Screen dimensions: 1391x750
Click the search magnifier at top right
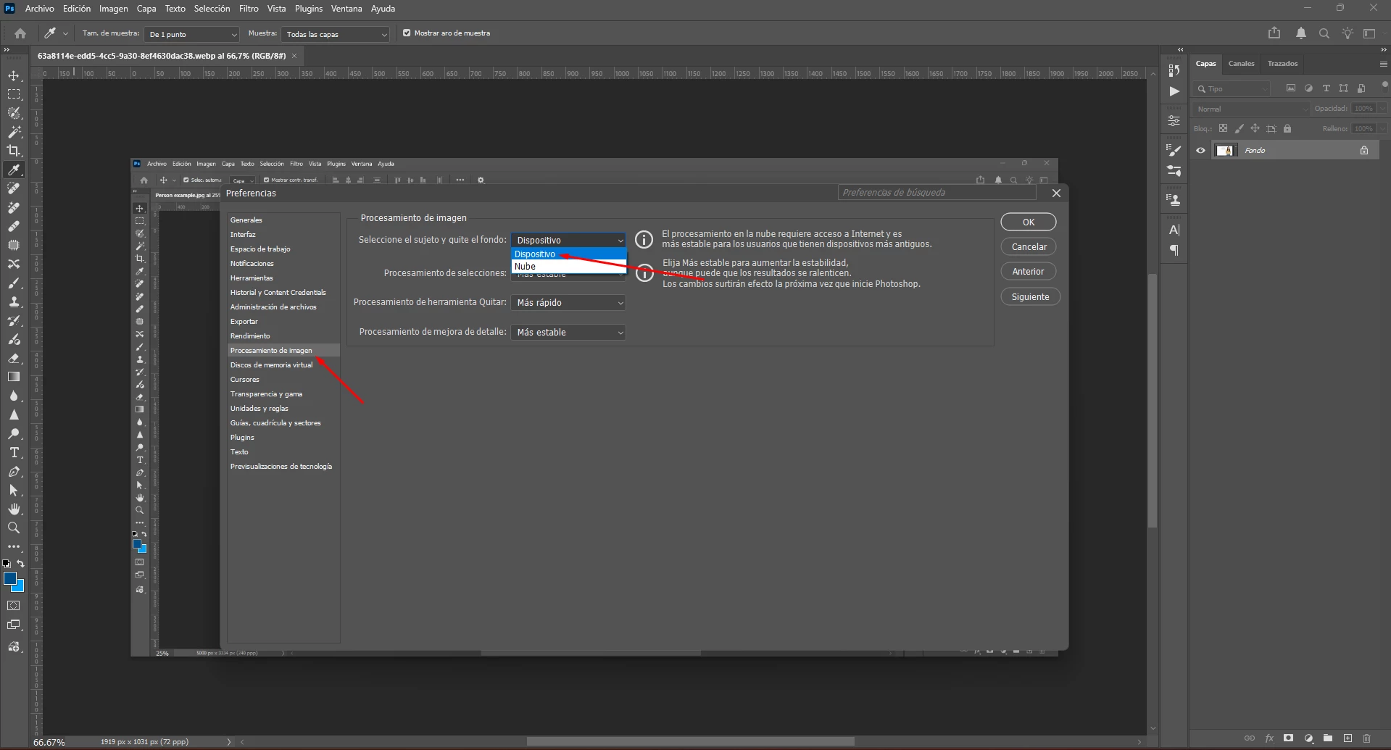click(1324, 33)
